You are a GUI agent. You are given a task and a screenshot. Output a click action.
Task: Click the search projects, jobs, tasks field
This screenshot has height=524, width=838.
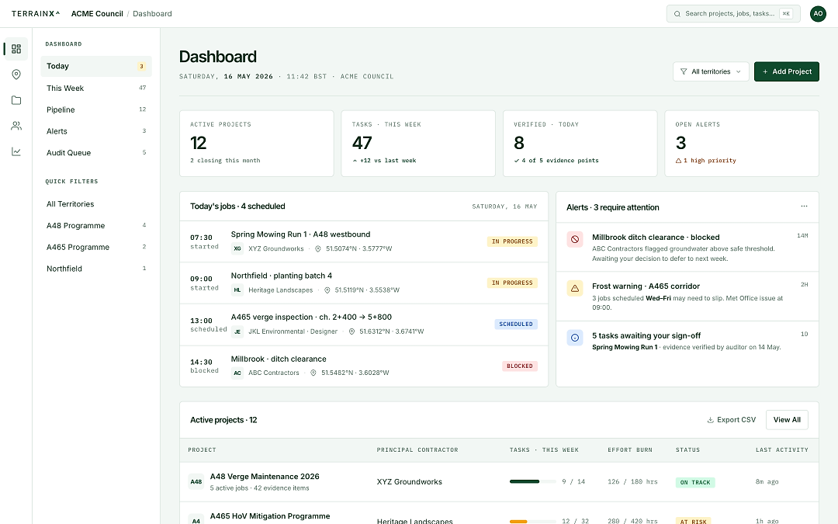(733, 14)
